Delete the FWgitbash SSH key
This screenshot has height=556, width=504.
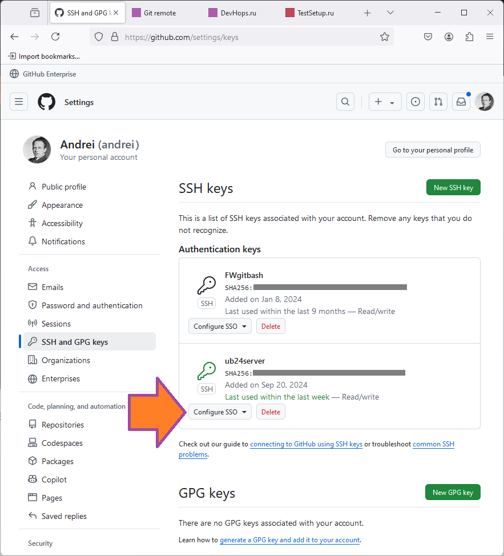click(271, 326)
